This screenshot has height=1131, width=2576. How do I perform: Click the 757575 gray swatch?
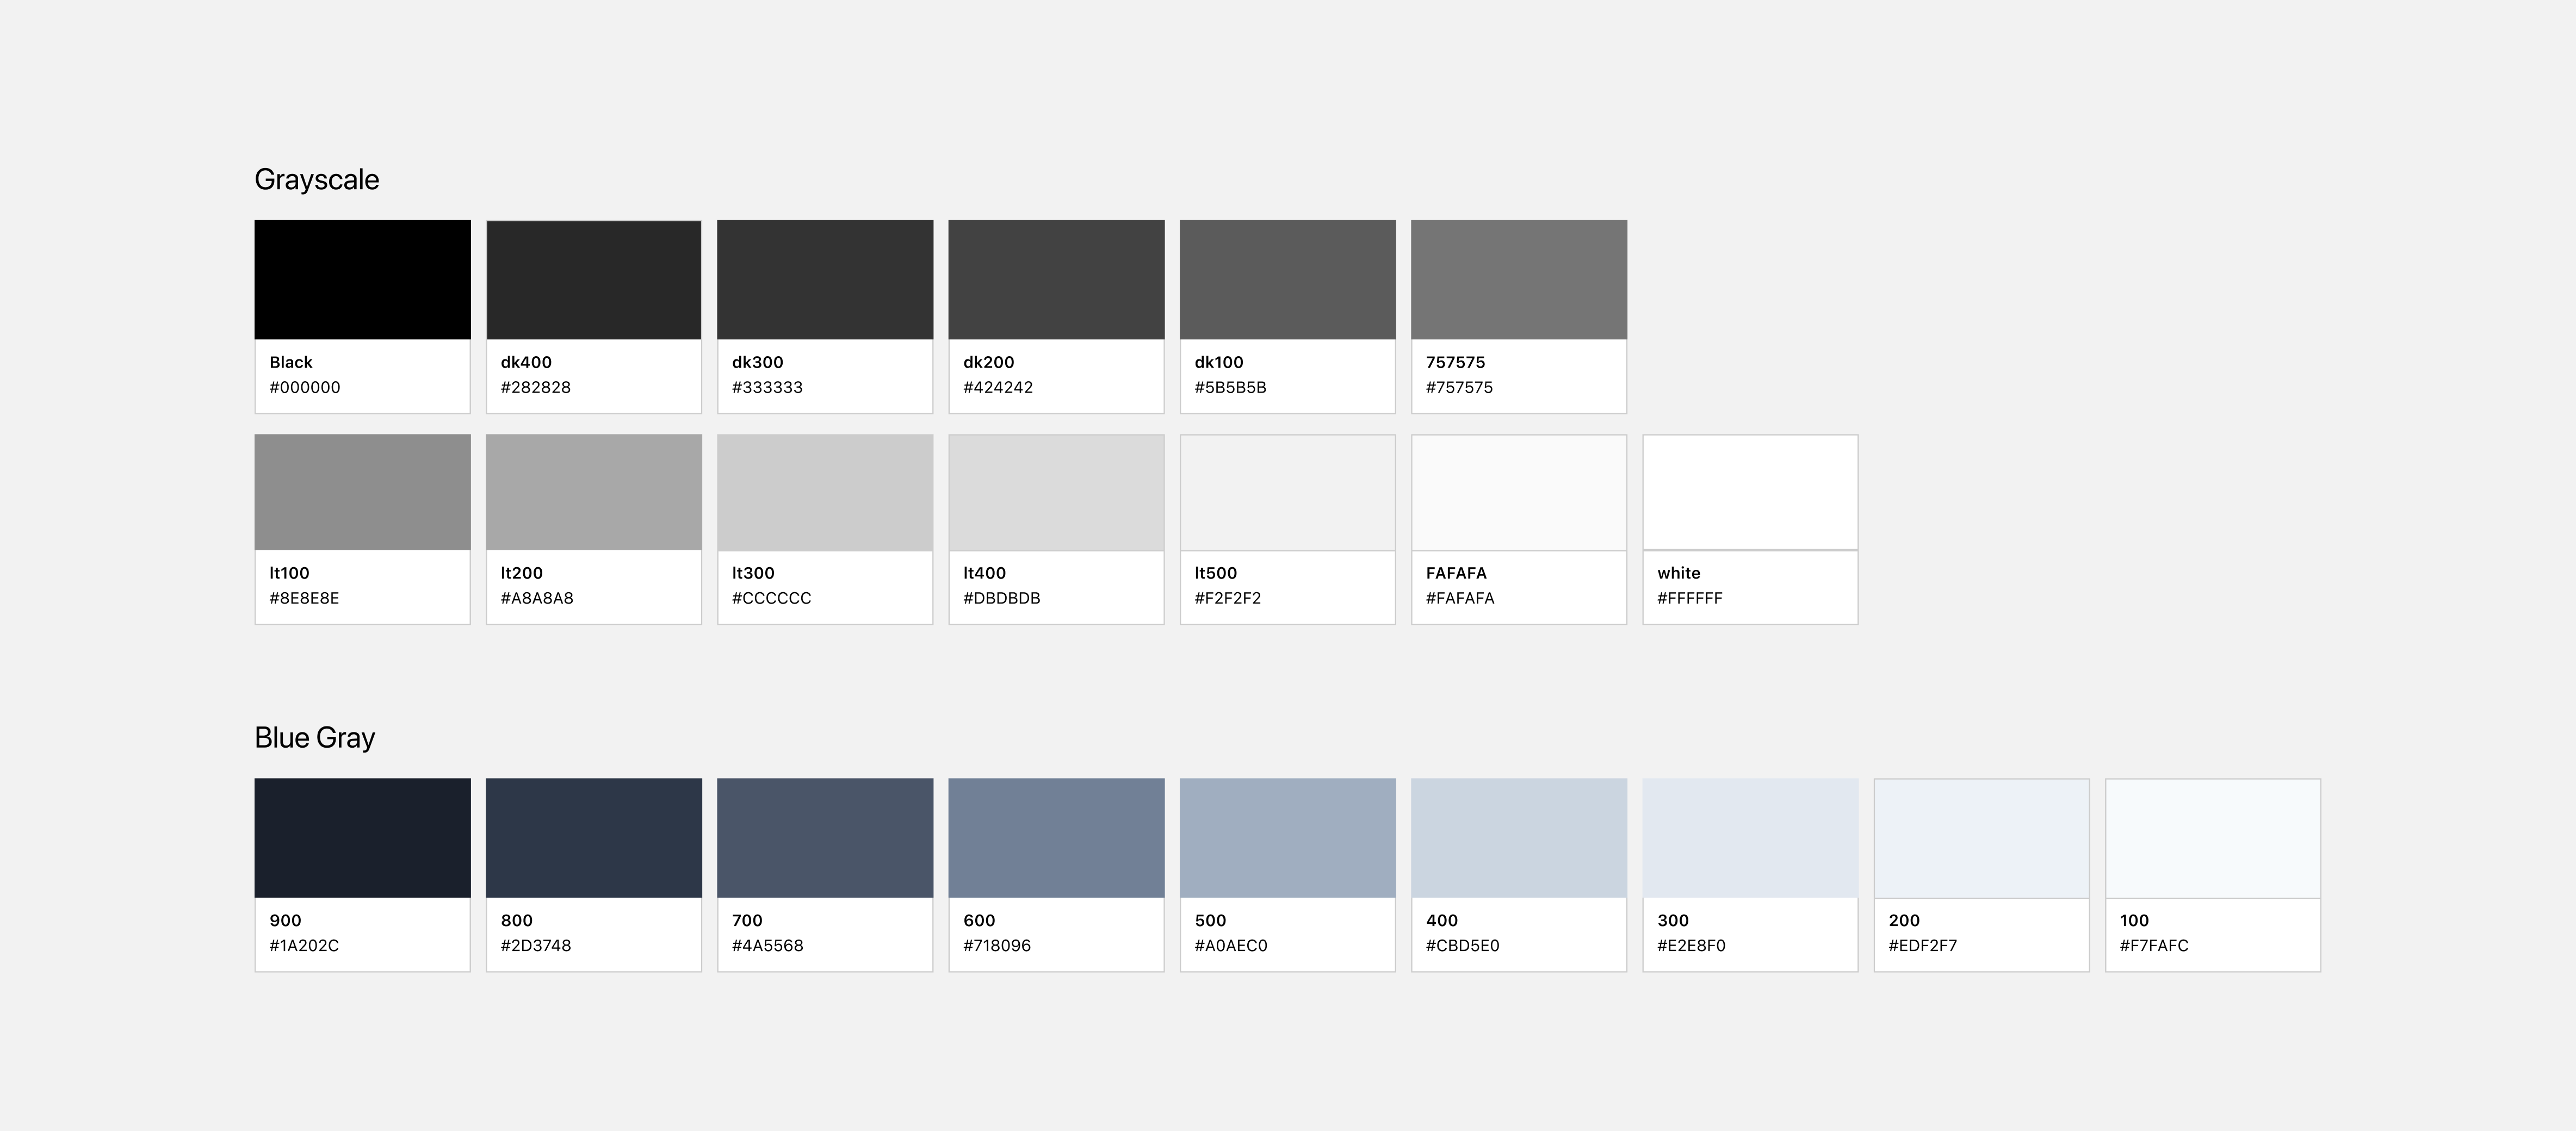point(1518,280)
